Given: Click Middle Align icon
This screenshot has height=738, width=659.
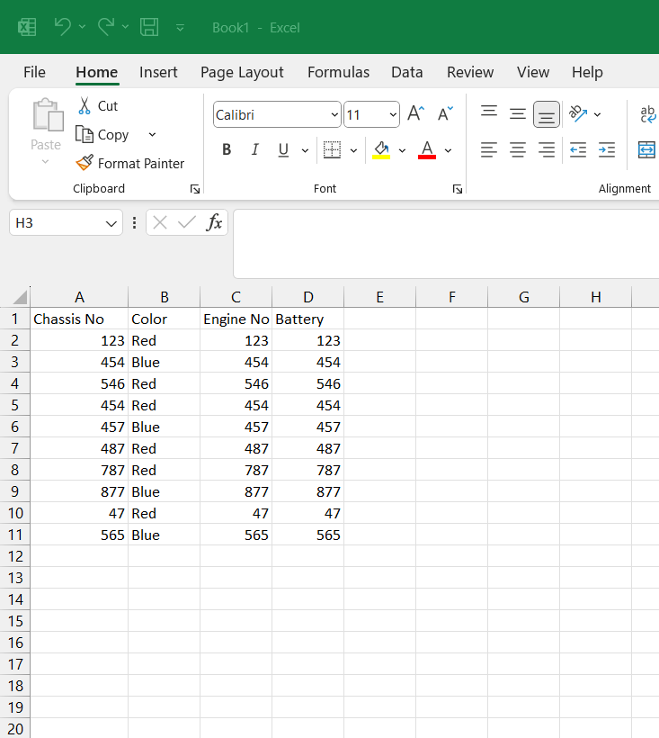Looking at the screenshot, I should point(518,114).
